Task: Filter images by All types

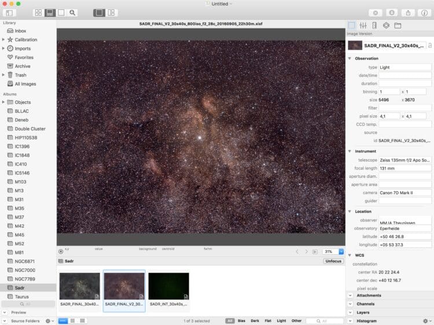Action: 230,320
